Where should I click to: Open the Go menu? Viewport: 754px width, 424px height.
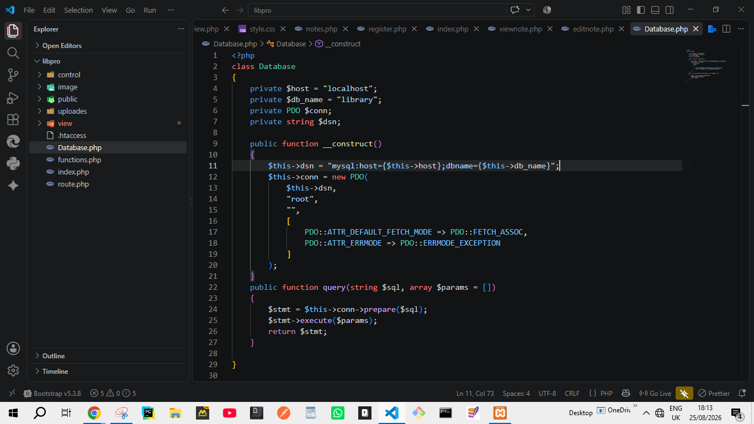[x=130, y=10]
